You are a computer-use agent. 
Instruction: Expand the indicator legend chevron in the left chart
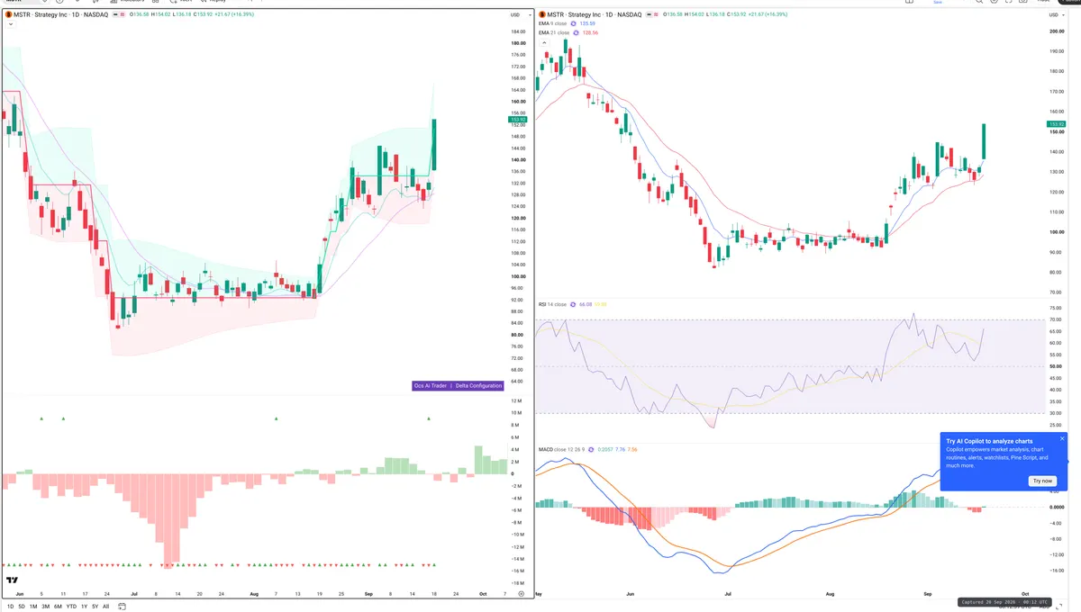click(9, 25)
